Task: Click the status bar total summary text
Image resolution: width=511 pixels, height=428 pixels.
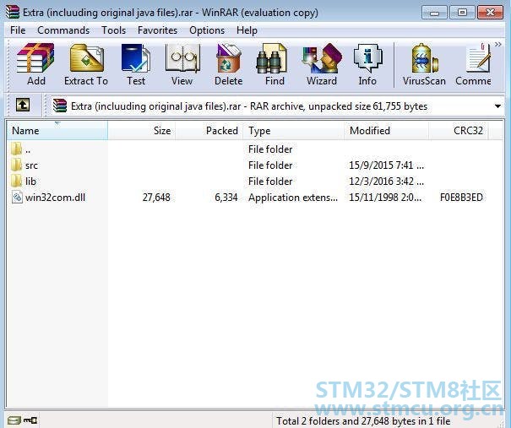Action: [363, 421]
